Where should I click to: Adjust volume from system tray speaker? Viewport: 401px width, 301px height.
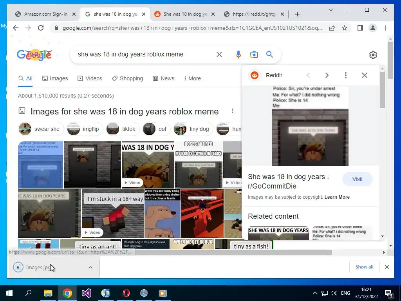[334, 293]
